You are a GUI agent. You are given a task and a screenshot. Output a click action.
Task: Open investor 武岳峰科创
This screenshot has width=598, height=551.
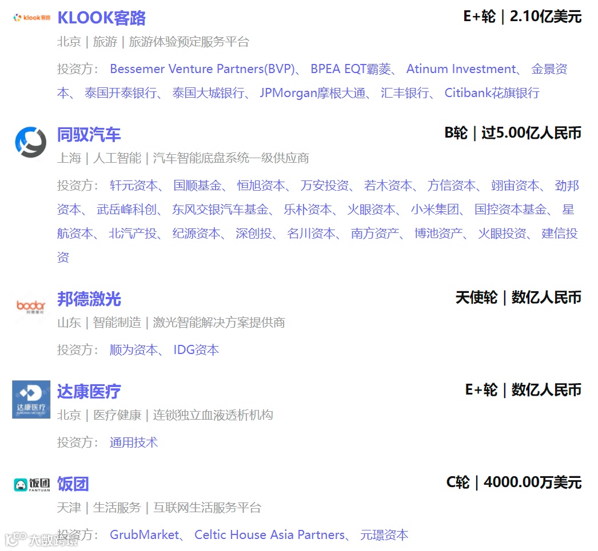tap(126, 210)
